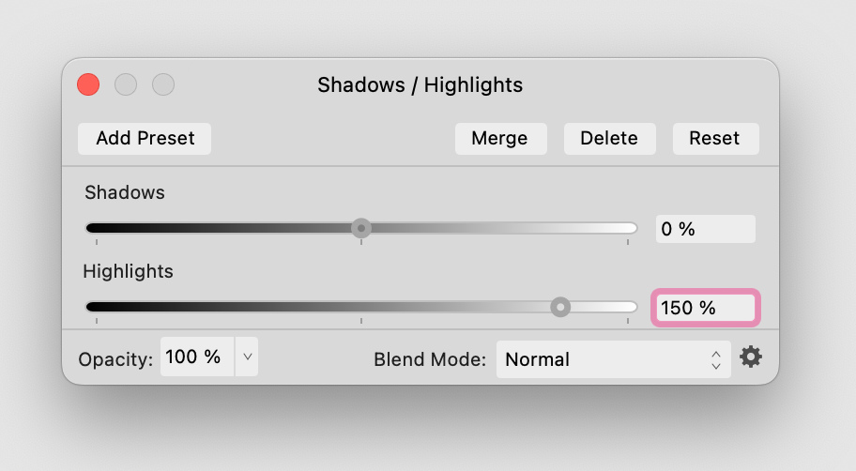Click the Blend Mode up/down stepper arrows
The width and height of the screenshot is (856, 471).
pyautogui.click(x=716, y=359)
